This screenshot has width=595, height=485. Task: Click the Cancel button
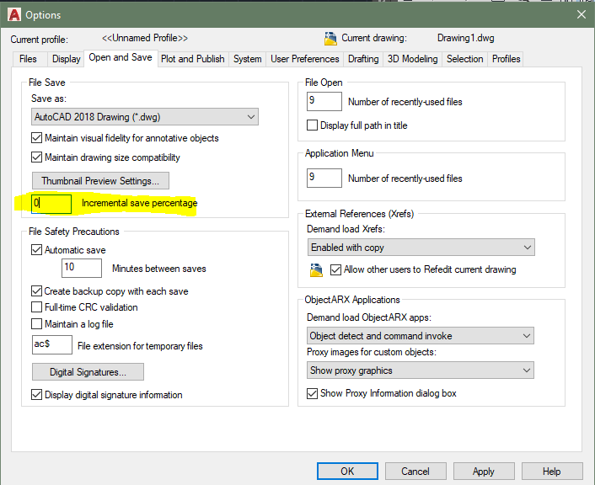click(415, 472)
